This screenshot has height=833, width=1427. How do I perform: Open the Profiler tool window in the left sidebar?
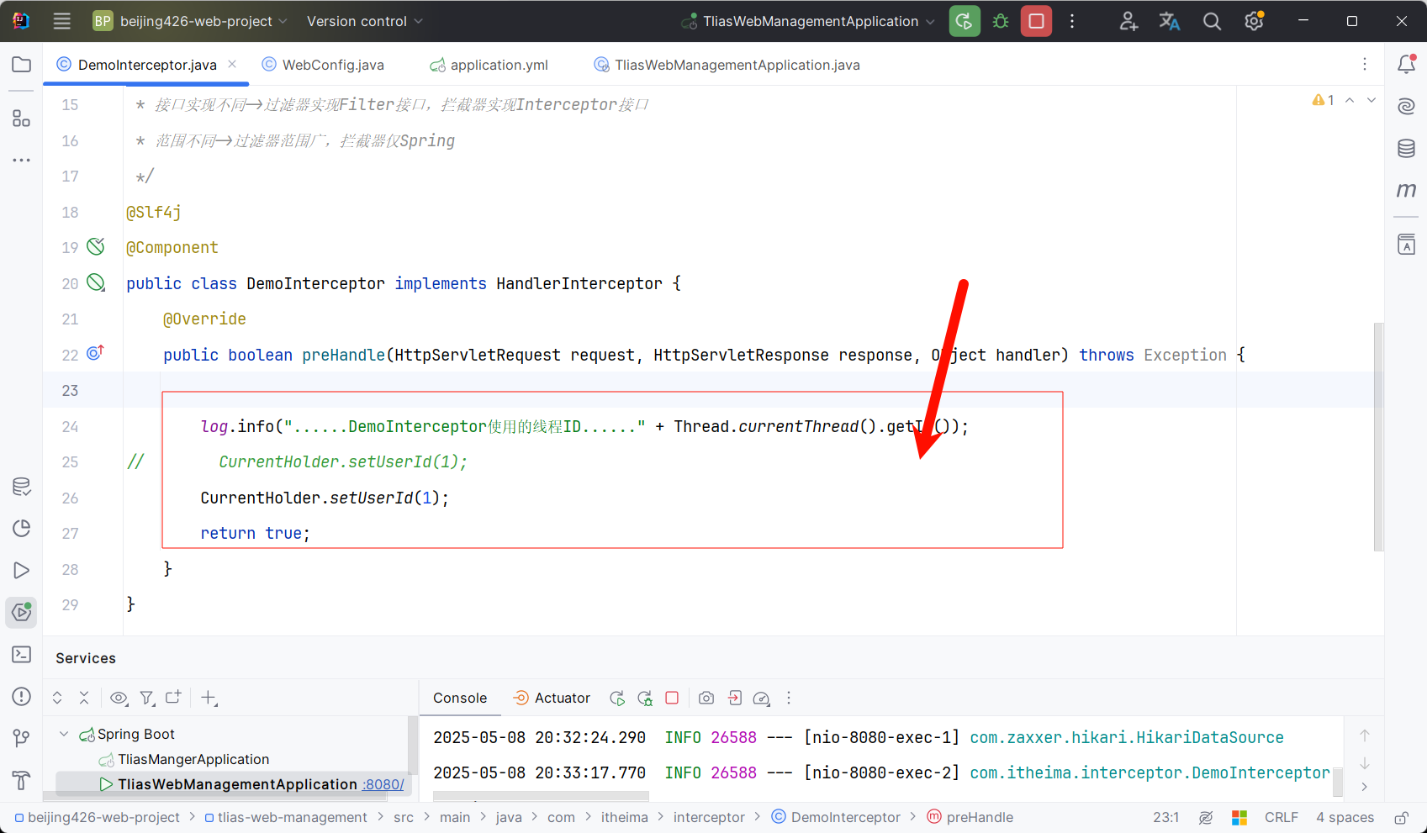click(x=22, y=529)
